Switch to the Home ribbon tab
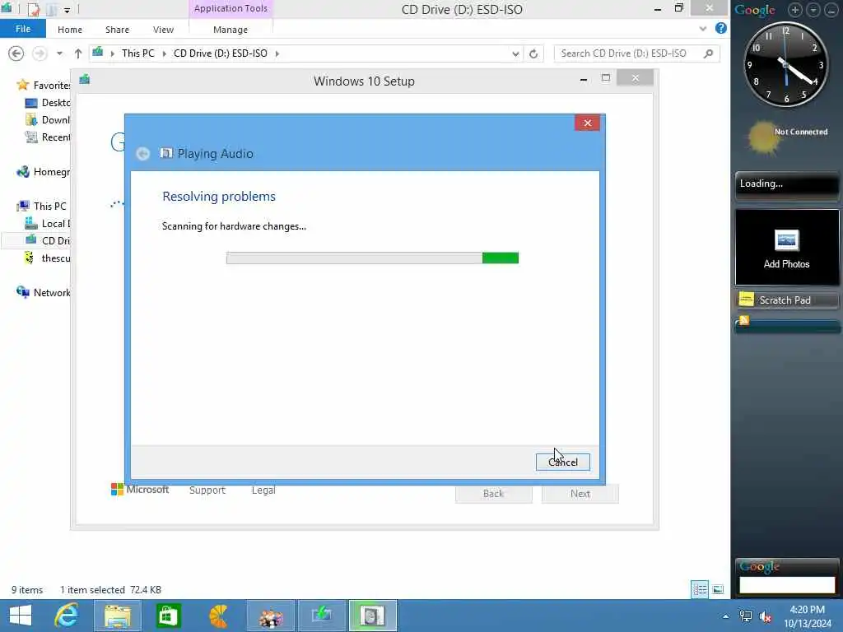Viewport: 843px width, 632px height. pos(70,30)
